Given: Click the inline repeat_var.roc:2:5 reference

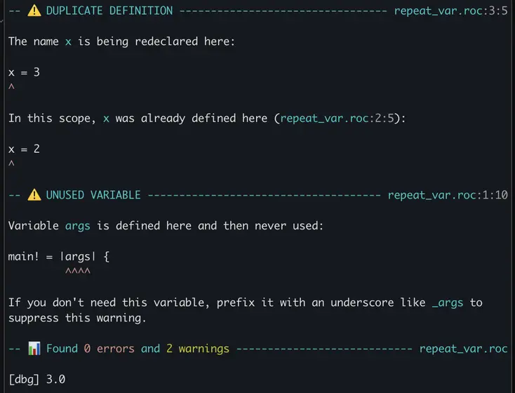Looking at the screenshot, I should (337, 119).
